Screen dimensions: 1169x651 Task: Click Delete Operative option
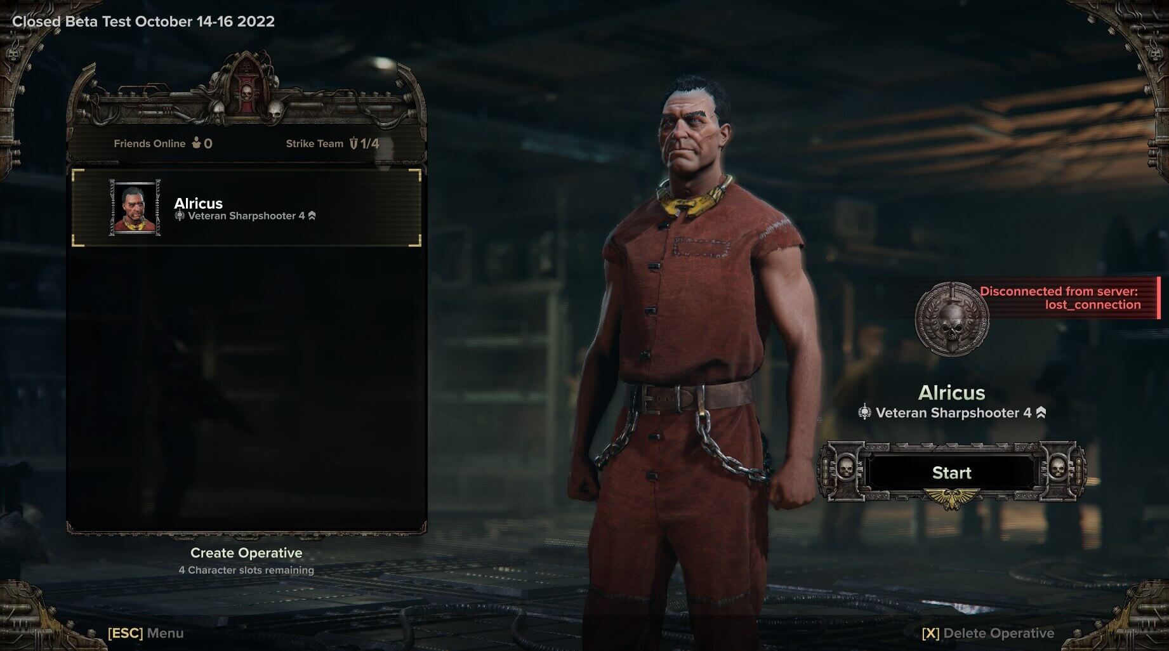tap(988, 633)
